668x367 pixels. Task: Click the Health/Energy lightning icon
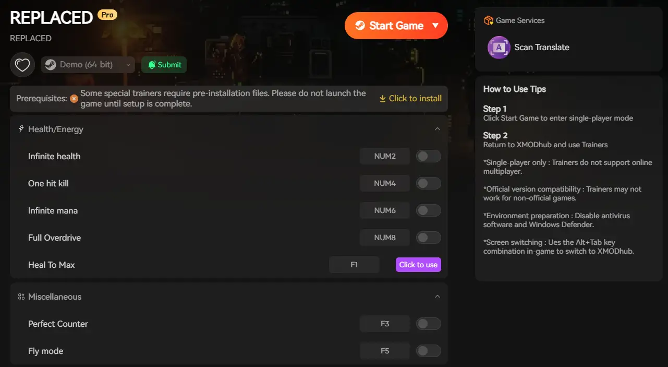coord(21,129)
